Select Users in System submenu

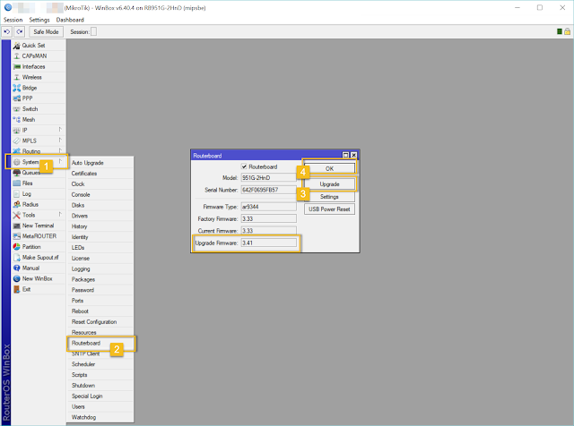click(x=100, y=406)
